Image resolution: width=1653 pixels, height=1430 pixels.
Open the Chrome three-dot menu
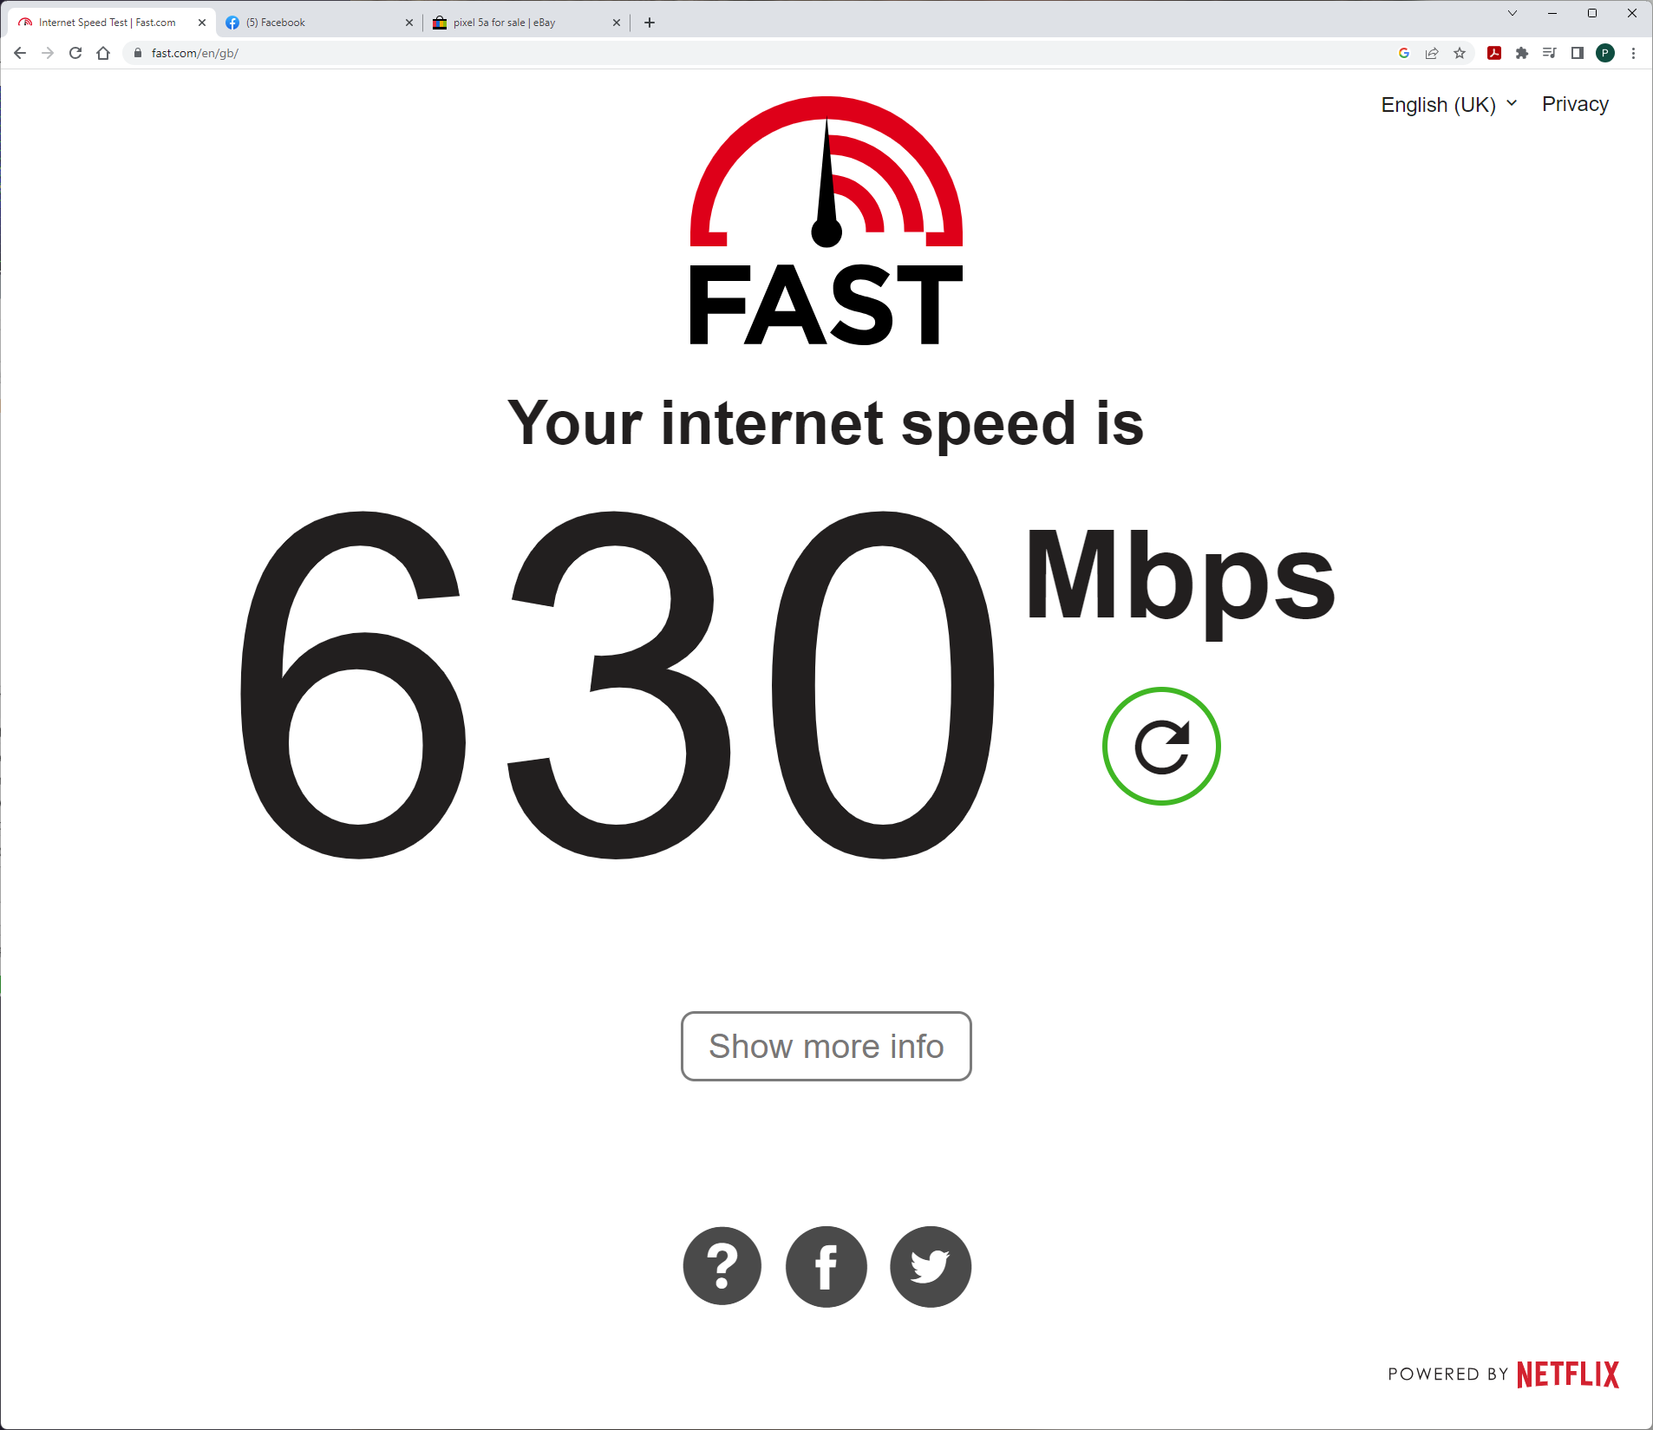coord(1633,53)
